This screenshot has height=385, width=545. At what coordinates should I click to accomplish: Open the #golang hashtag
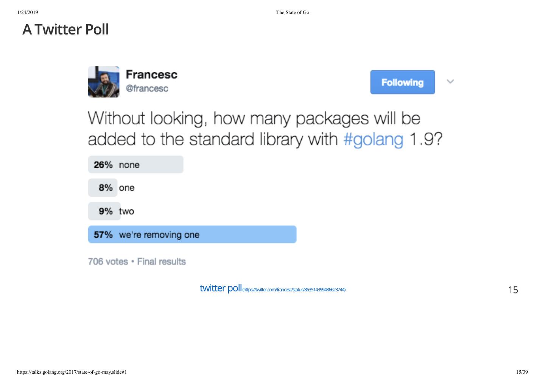[x=373, y=139]
